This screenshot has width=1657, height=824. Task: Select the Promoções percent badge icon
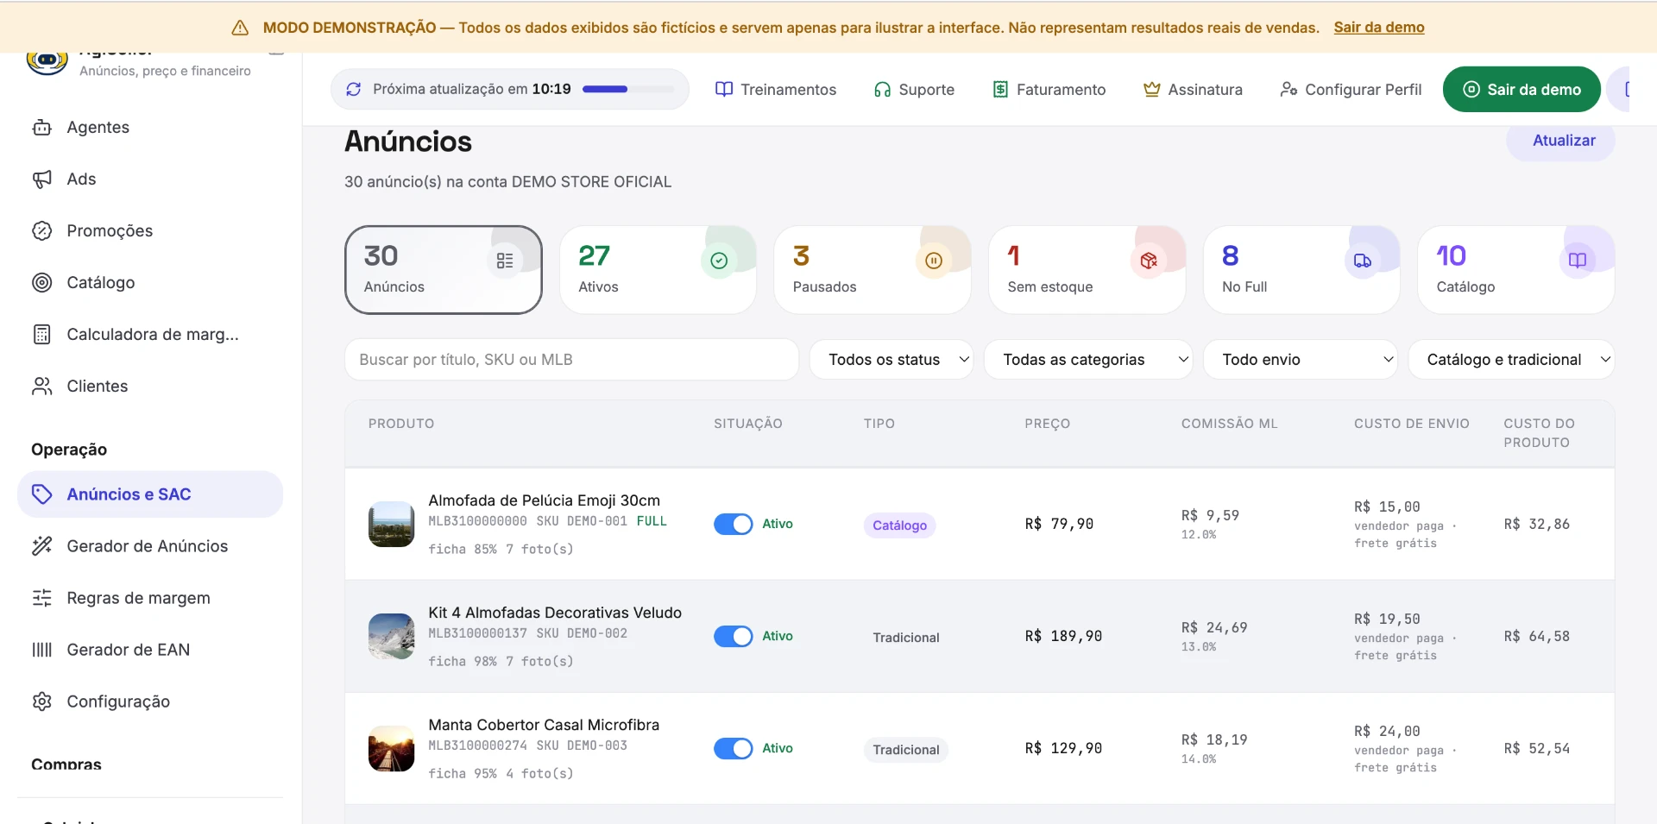41,231
